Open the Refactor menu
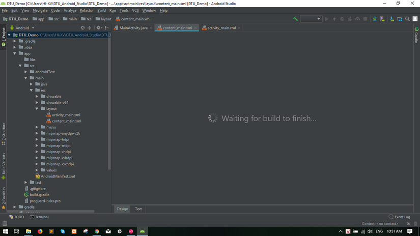 (87, 11)
